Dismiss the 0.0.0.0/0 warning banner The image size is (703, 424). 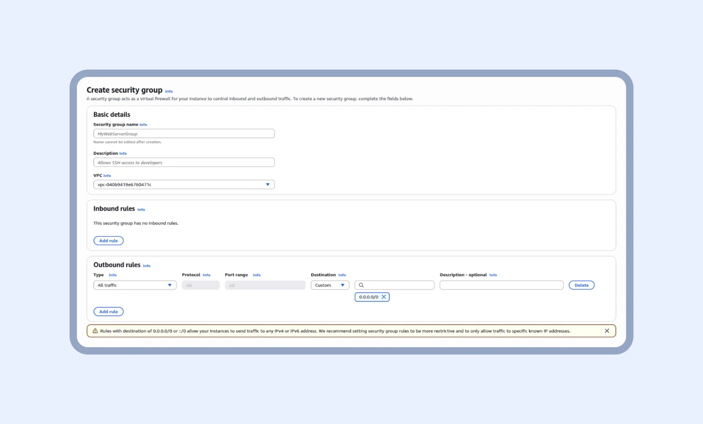(607, 331)
